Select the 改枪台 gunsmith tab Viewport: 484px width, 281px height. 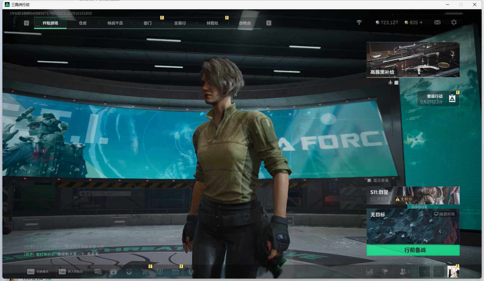point(245,23)
